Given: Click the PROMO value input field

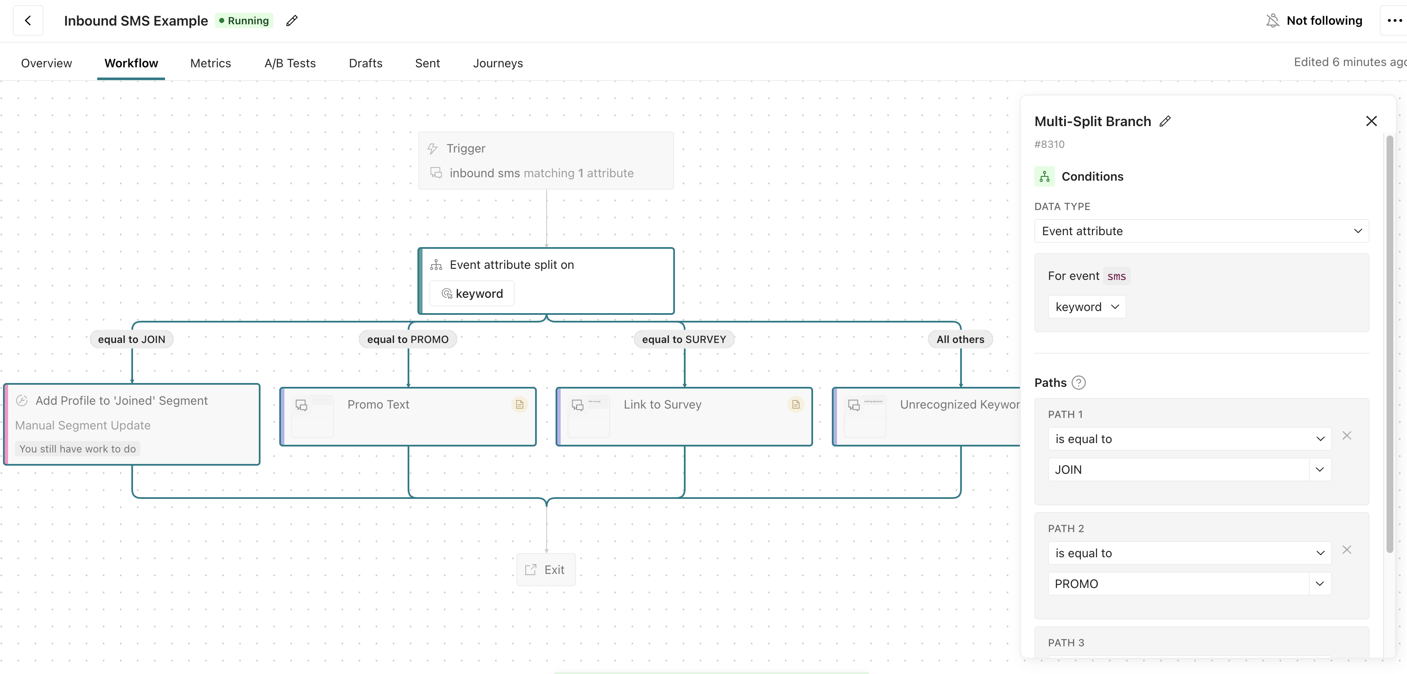Looking at the screenshot, I should click(1178, 584).
